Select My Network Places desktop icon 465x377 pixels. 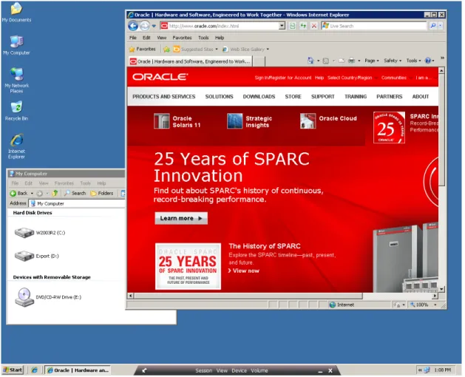click(x=16, y=80)
